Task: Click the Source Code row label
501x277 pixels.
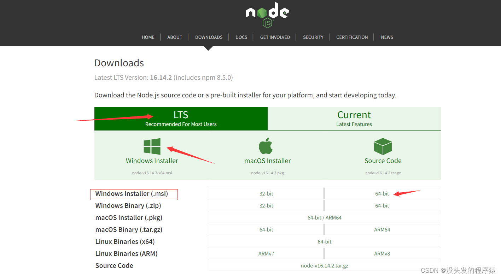Action: [x=114, y=265]
